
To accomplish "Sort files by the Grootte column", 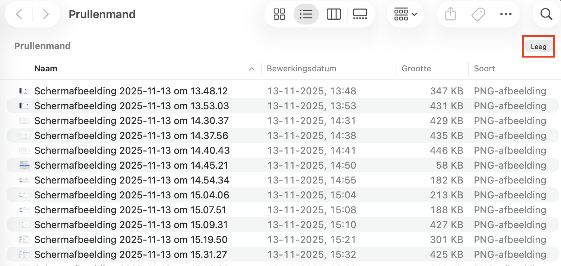I will [416, 68].
